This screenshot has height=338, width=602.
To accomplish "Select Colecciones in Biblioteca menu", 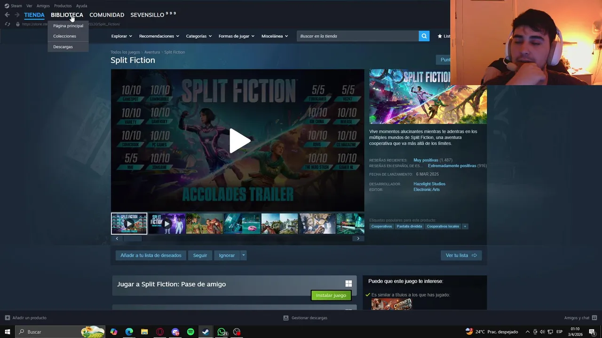I will point(68,36).
